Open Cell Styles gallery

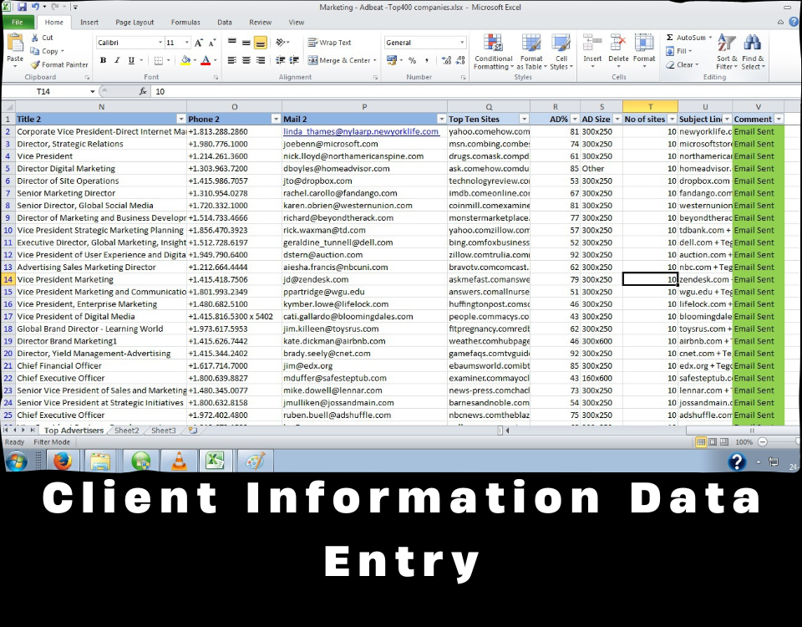(x=561, y=52)
